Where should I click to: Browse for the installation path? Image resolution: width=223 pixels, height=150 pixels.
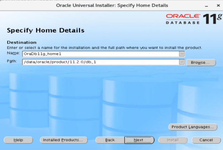[x=201, y=63]
